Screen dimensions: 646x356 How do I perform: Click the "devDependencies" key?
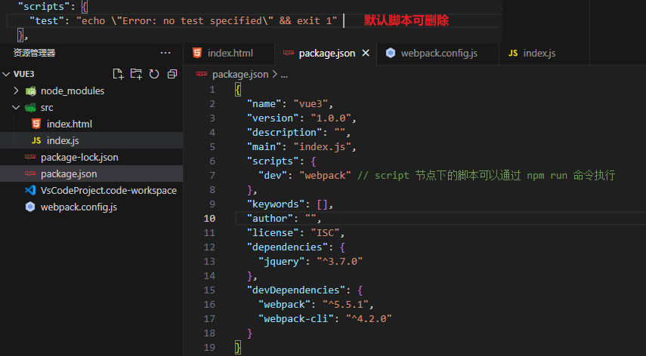[296, 290]
